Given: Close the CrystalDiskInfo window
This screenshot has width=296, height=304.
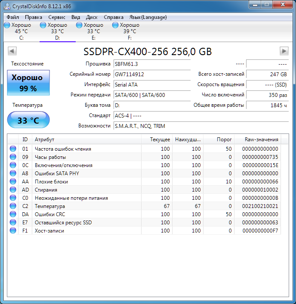Looking at the screenshot, I should [x=283, y=5].
